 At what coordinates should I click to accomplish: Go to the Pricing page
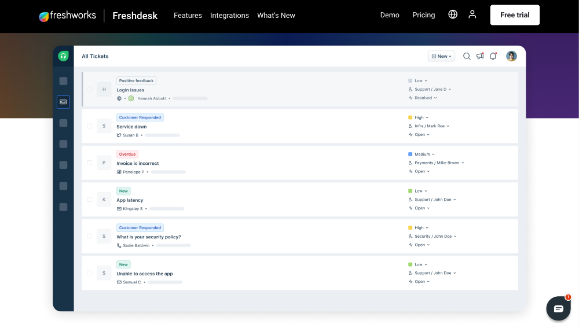coord(424,15)
